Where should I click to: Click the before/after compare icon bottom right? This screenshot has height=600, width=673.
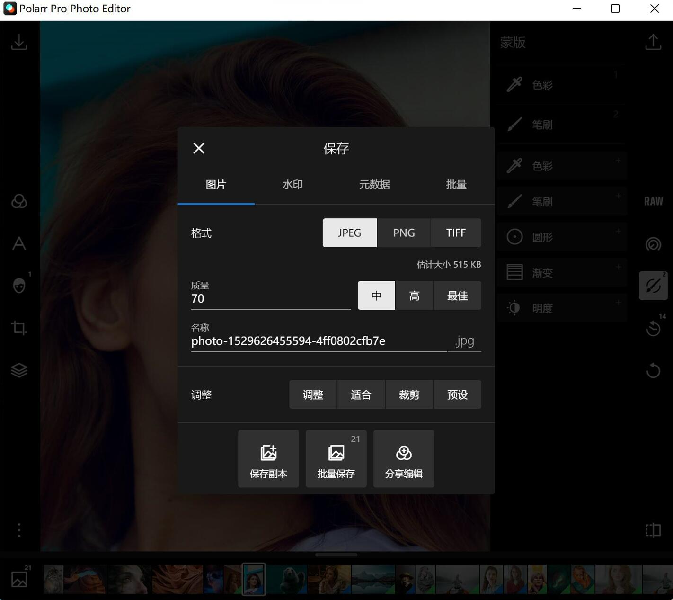coord(653,530)
